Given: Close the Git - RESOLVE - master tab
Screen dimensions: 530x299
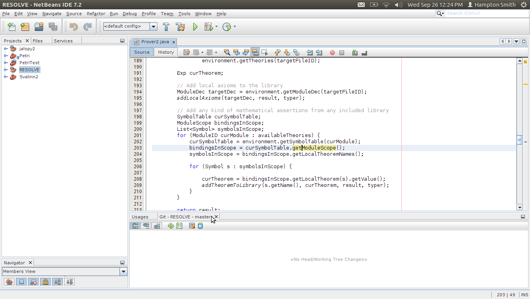Looking at the screenshot, I should click(216, 216).
